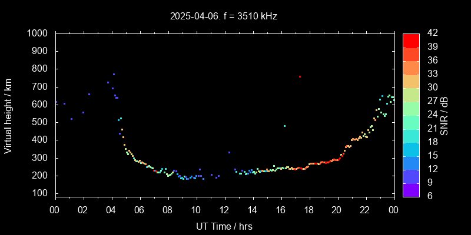Viewport: 471px width, 235px height.
Task: Select the 04 tick label on time axis
Action: click(x=111, y=210)
